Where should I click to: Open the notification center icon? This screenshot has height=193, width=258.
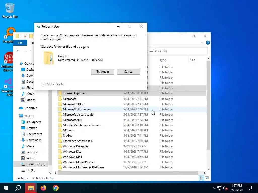pyautogui.click(x=250, y=188)
